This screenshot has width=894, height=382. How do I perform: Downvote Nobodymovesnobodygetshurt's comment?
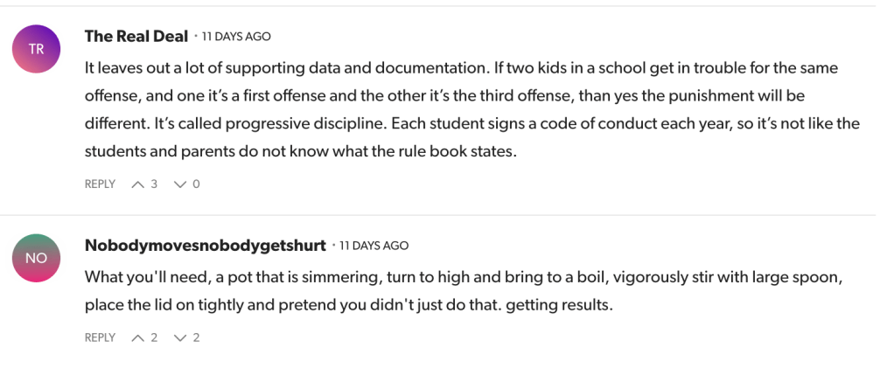(x=181, y=337)
